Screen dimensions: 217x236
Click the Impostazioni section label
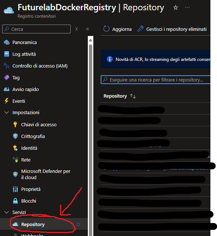26,112
